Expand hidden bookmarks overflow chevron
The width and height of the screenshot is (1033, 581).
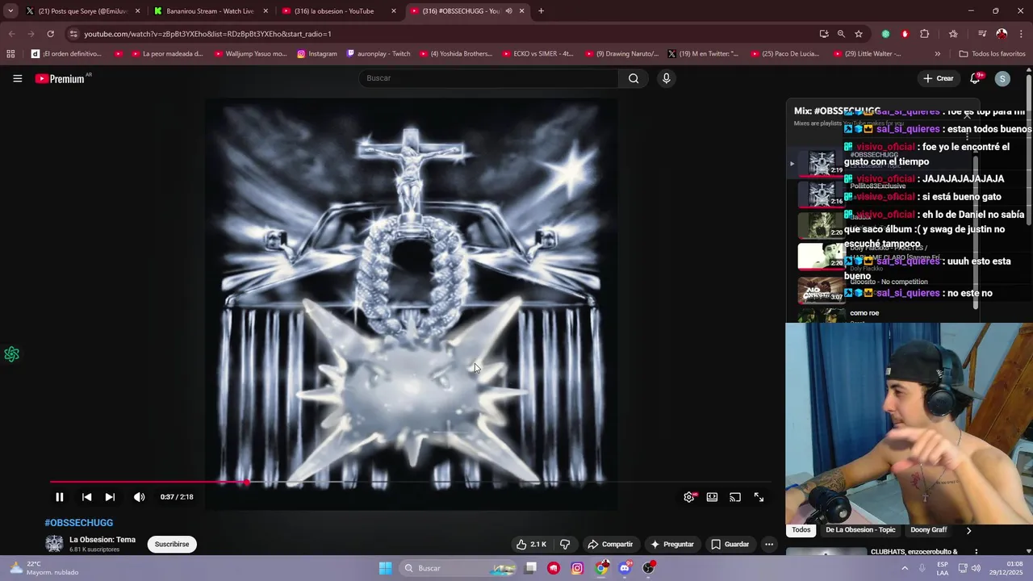click(x=937, y=54)
